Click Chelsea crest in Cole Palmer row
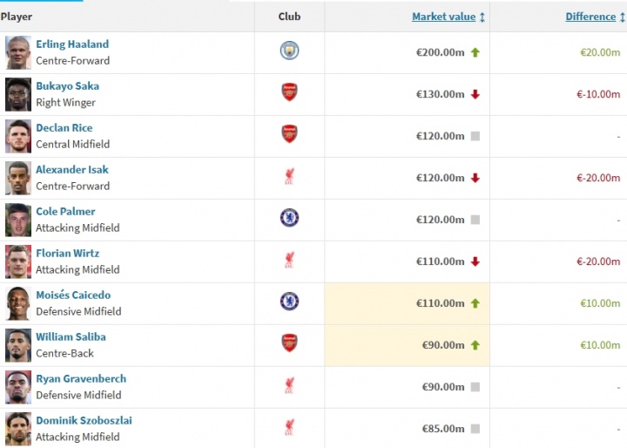 pos(289,218)
